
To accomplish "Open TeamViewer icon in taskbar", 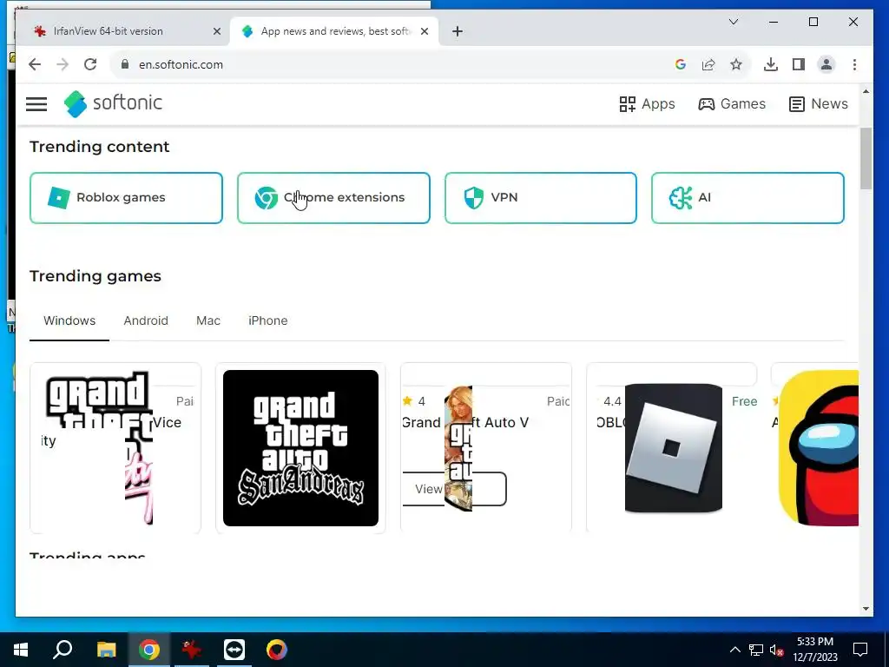I will [x=234, y=650].
